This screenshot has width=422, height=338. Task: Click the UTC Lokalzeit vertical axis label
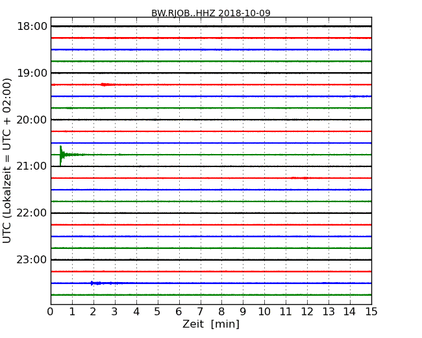pyautogui.click(x=7, y=161)
